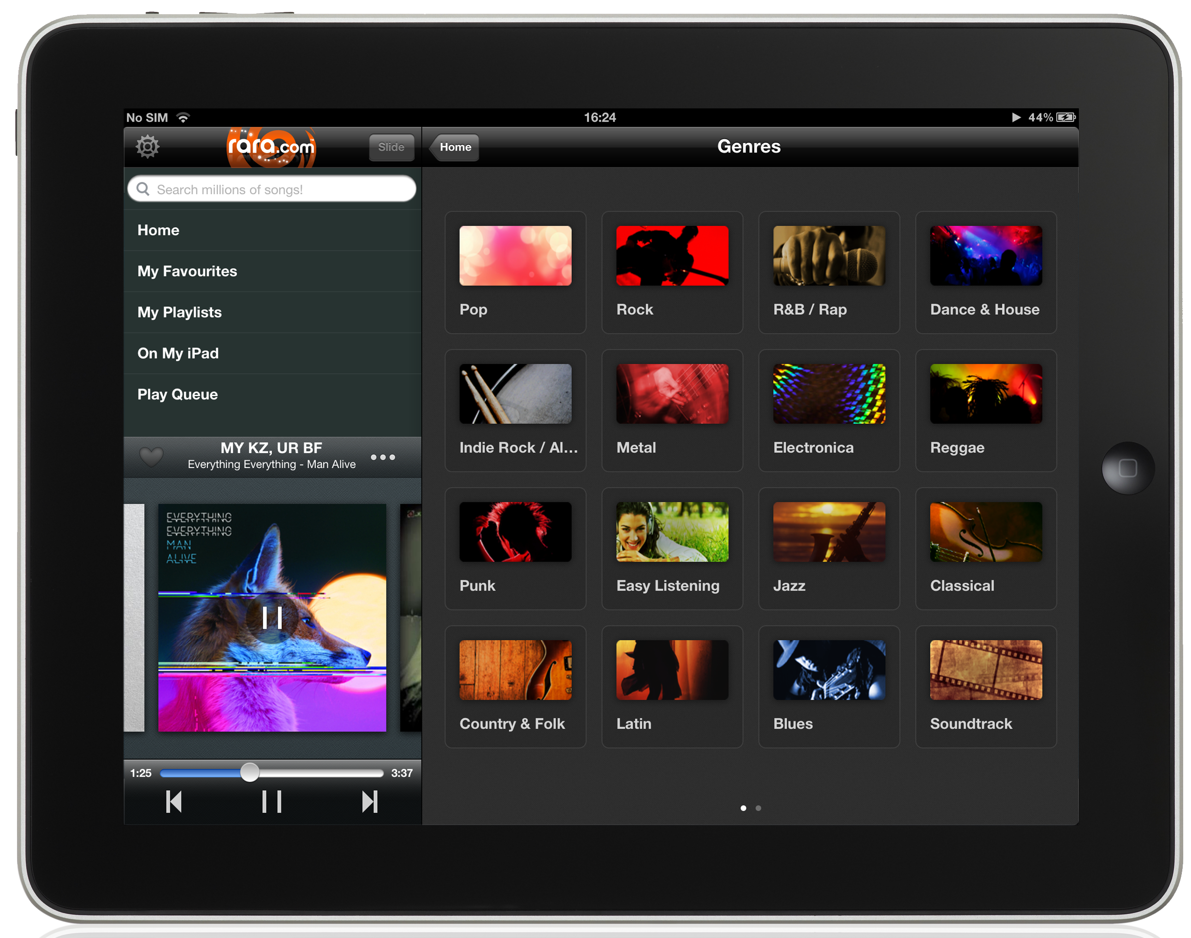Open the settings gear icon
This screenshot has width=1191, height=938.
click(147, 147)
